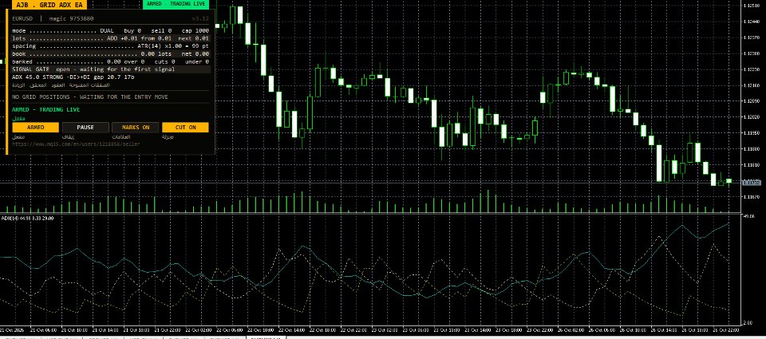Click the 1.12510 price scale label

click(x=750, y=6)
